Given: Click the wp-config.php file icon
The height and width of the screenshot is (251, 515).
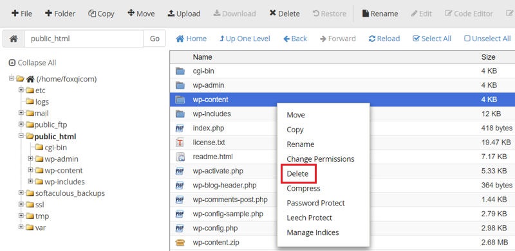Looking at the screenshot, I should tap(180, 229).
